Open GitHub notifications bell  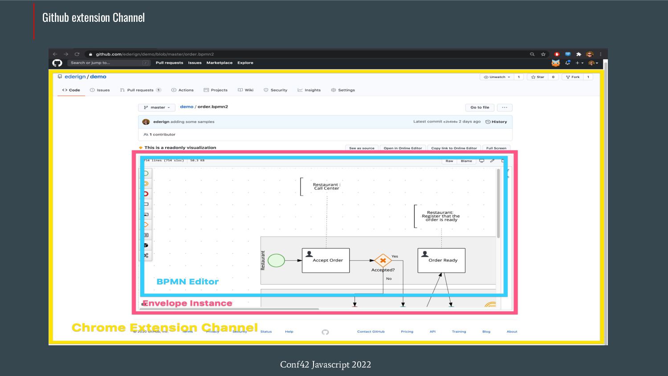point(568,63)
